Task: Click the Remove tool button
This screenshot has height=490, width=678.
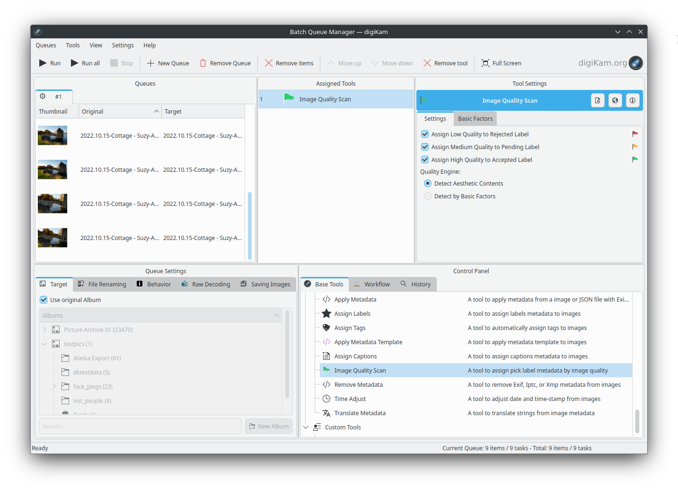Action: click(x=445, y=63)
